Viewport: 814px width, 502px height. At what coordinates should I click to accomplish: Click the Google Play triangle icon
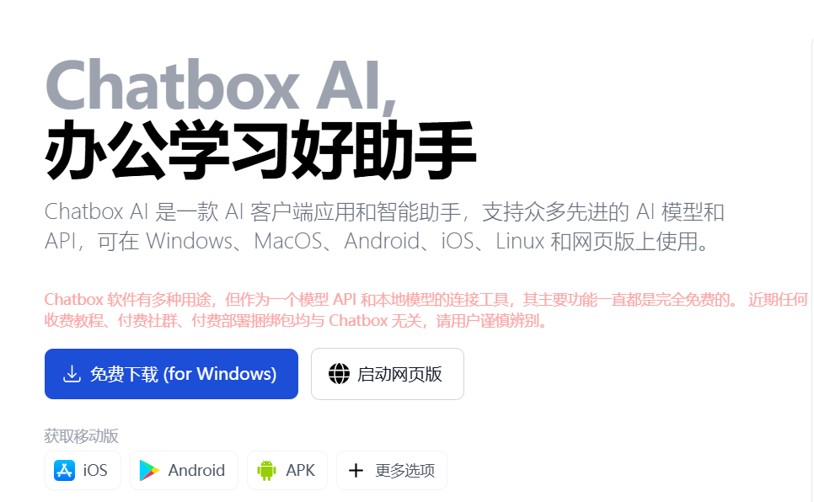pyautogui.click(x=149, y=470)
